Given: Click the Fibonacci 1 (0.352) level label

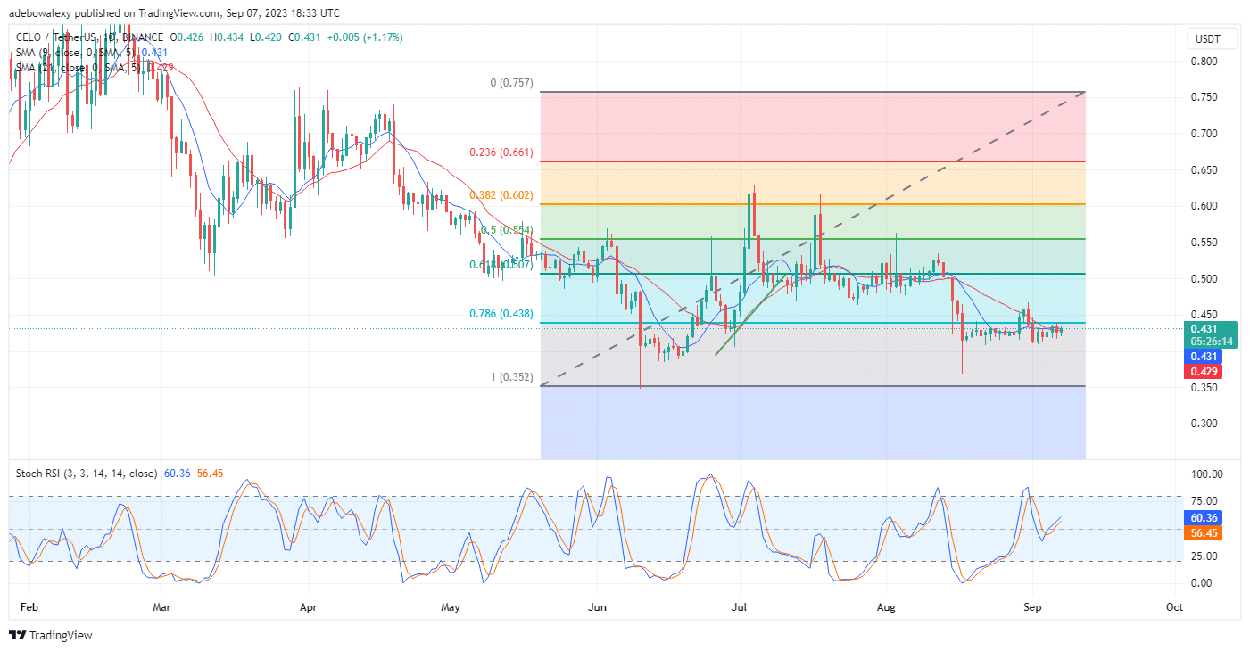Looking at the screenshot, I should (x=511, y=376).
